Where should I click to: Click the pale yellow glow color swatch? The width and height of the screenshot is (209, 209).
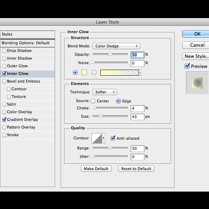84,73
